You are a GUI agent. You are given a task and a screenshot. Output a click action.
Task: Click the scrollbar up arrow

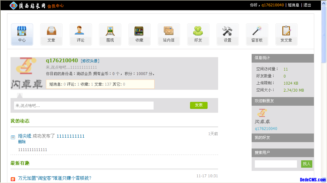(324, 3)
